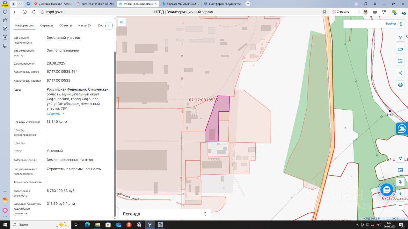
Task: Open the browser main menu
Action: point(375,4)
